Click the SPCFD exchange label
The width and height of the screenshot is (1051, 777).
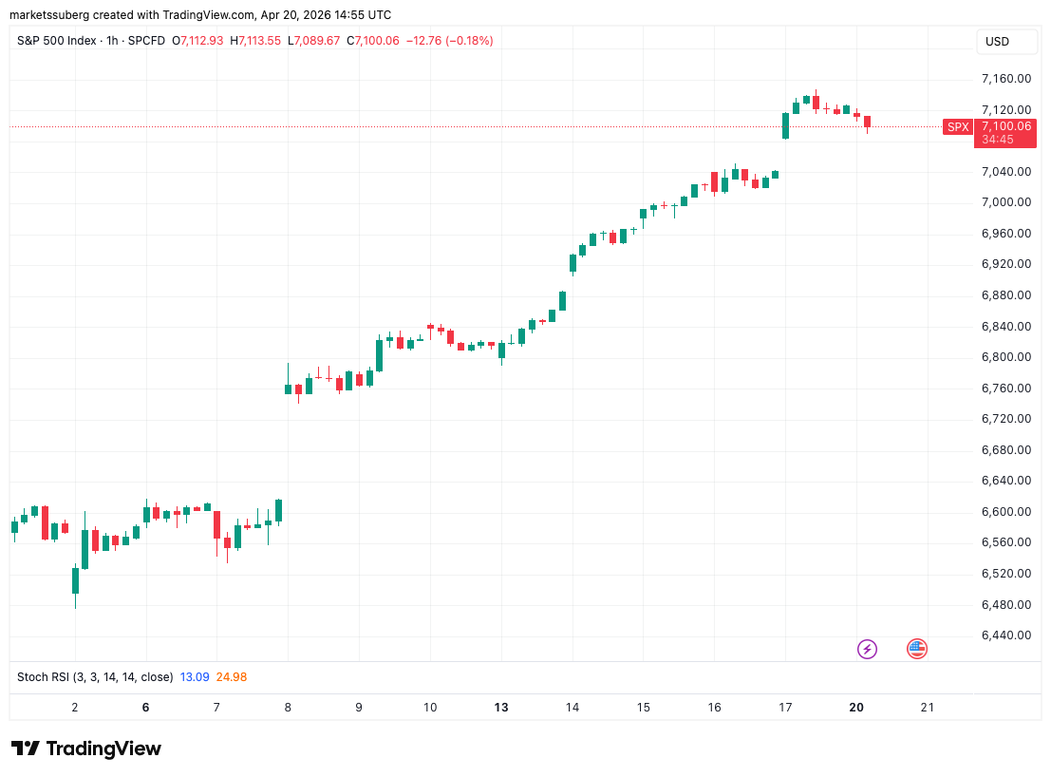[x=144, y=41]
